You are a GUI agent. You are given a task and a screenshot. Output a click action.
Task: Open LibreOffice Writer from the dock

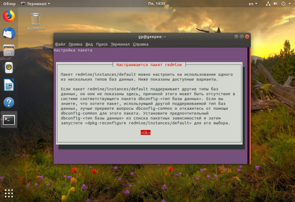coord(9,85)
